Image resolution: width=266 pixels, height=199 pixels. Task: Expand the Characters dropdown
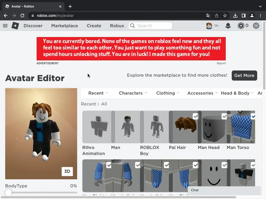point(133,93)
